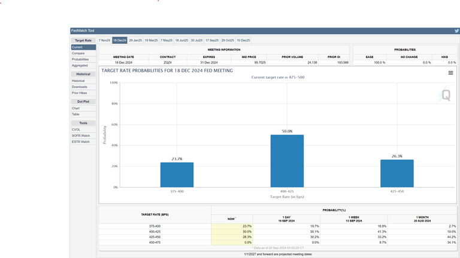Click the 400-425 bar in chart
Image resolution: width=460 pixels, height=258 pixels.
point(287,161)
